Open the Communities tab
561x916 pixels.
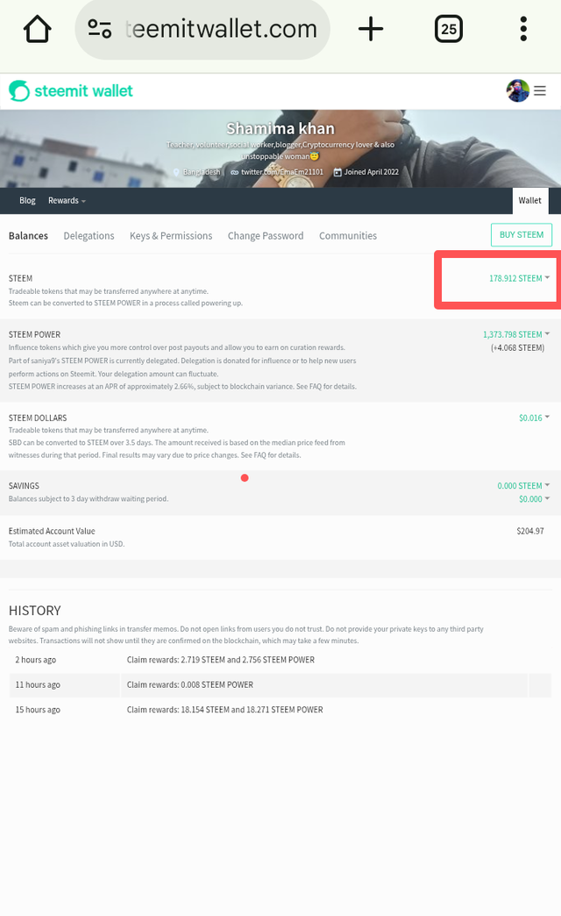pyautogui.click(x=348, y=235)
